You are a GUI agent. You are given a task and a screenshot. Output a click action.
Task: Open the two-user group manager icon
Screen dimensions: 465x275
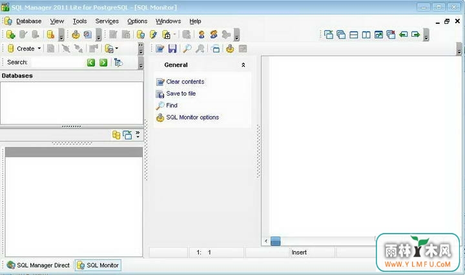pos(214,35)
